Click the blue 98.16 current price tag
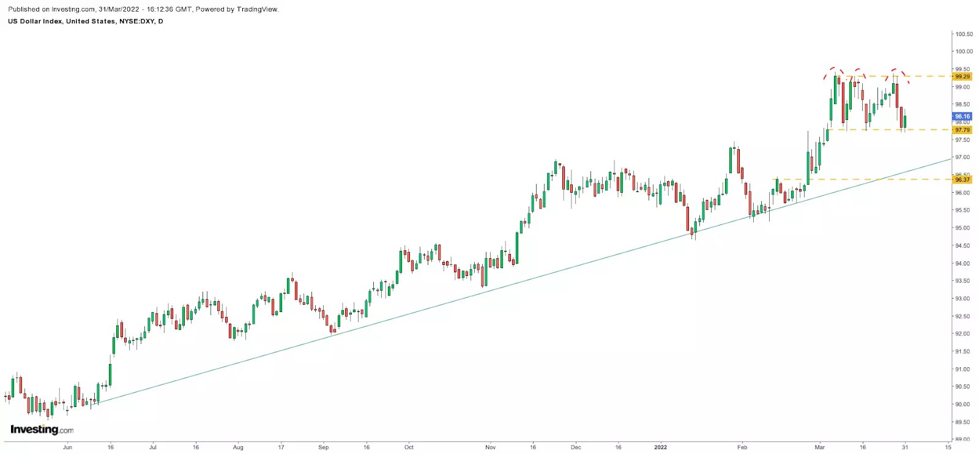This screenshot has width=979, height=454. coord(962,116)
